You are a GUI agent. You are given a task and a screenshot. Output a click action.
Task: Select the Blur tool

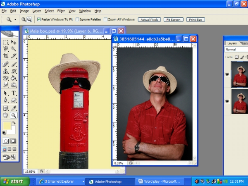point(5,85)
